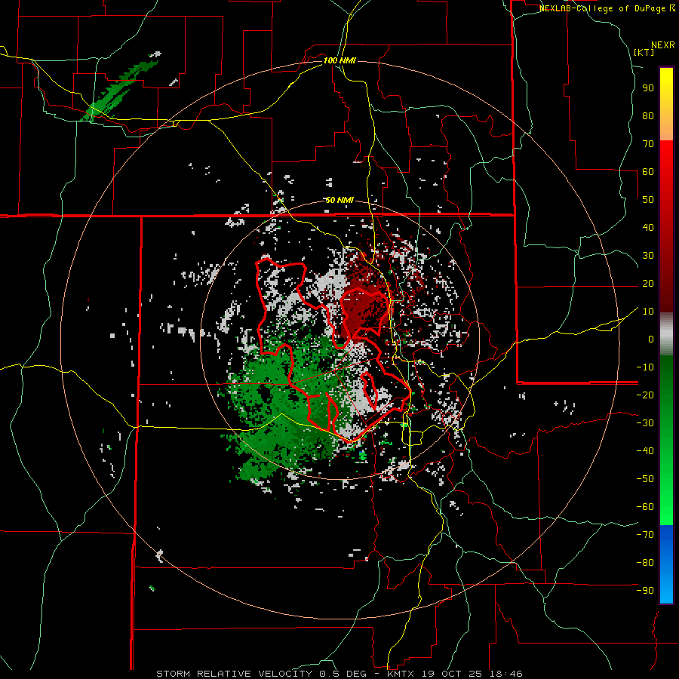Click the -90 value on velocity scale
The height and width of the screenshot is (679, 679).
(645, 591)
